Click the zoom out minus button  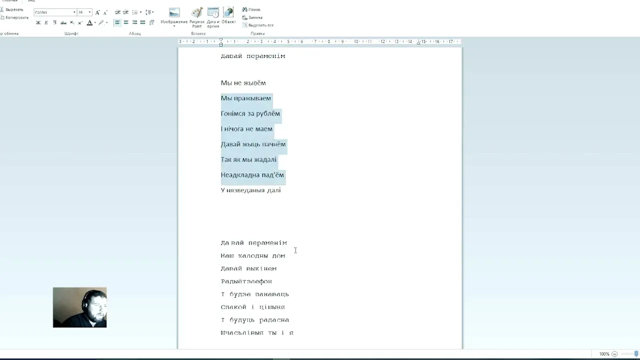click(x=615, y=354)
